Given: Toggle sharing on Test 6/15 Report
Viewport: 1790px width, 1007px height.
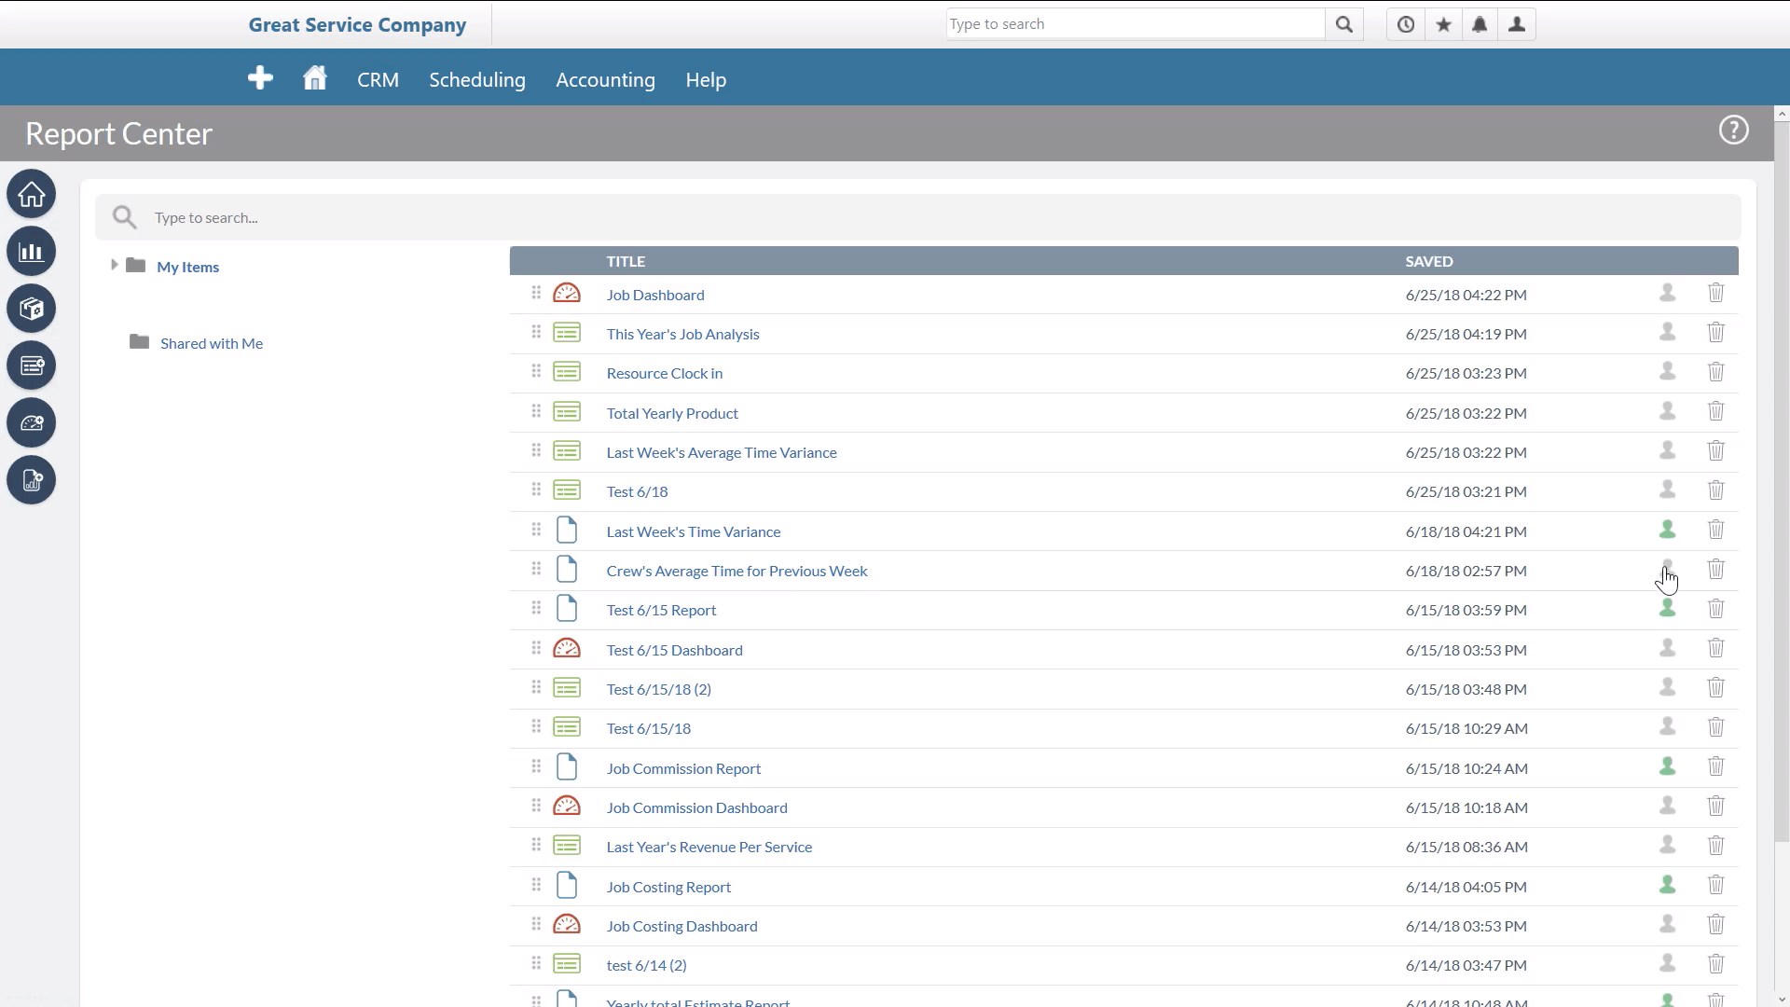Looking at the screenshot, I should pyautogui.click(x=1668, y=608).
